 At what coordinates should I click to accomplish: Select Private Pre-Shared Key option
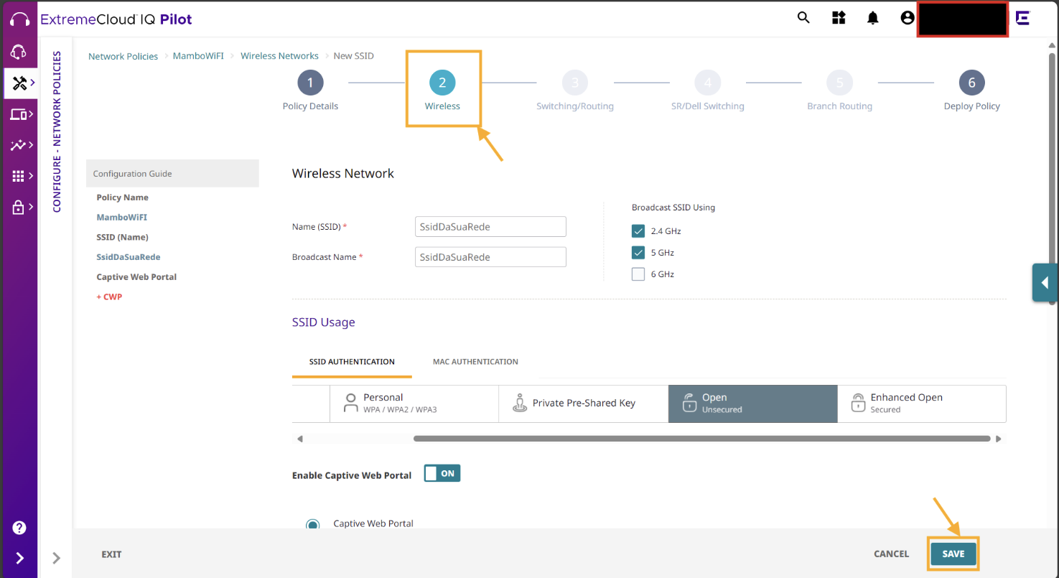point(584,404)
